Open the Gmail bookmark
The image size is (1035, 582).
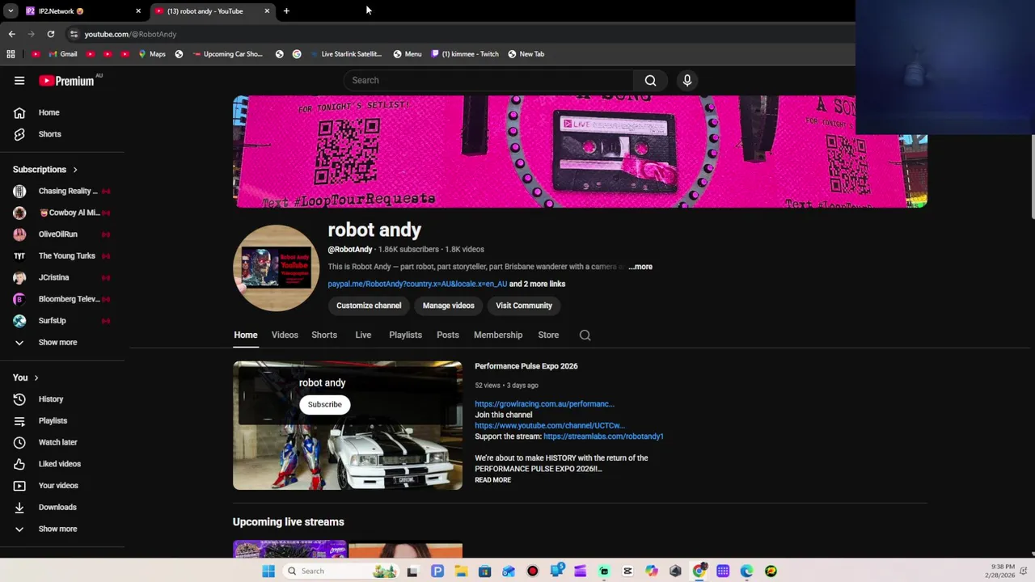pyautogui.click(x=62, y=54)
